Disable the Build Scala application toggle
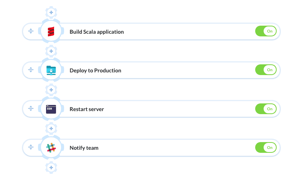Screen dimensions: 302x180 tap(266, 31)
